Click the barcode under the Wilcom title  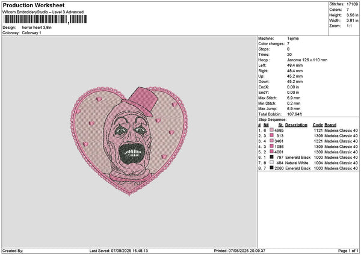(x=45, y=19)
